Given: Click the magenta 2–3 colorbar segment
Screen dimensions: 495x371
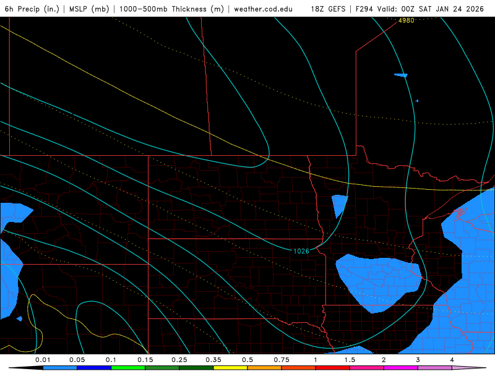Looking at the screenshot, I should (x=401, y=368).
